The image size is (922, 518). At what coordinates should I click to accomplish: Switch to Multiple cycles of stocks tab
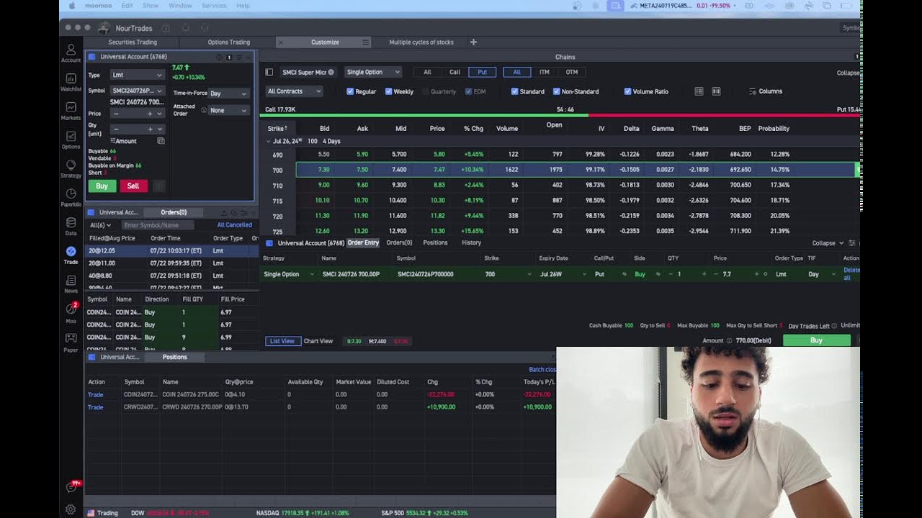[x=421, y=42]
